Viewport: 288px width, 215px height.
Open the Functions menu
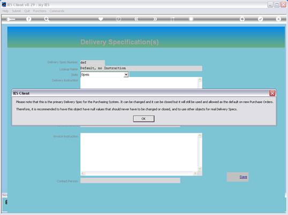pyautogui.click(x=40, y=11)
